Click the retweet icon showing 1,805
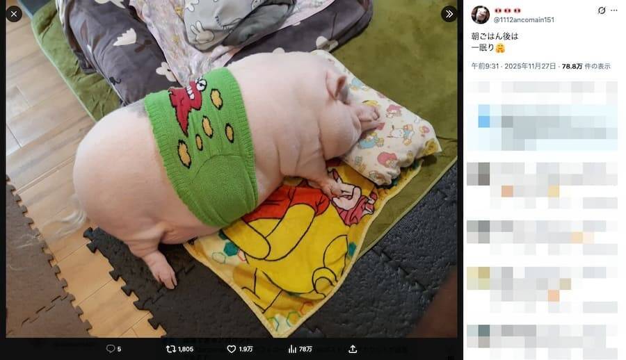The image size is (626, 360). coord(171,349)
